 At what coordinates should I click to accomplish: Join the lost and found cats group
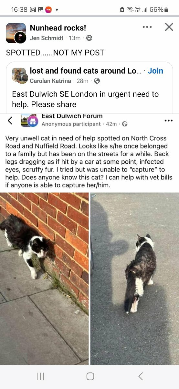pyautogui.click(x=155, y=71)
